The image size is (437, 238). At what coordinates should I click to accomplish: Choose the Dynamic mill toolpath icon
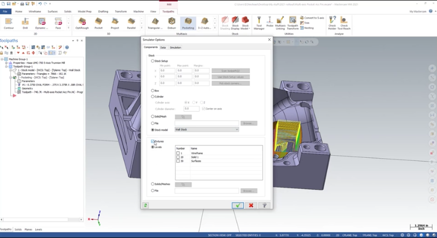[x=42, y=24]
